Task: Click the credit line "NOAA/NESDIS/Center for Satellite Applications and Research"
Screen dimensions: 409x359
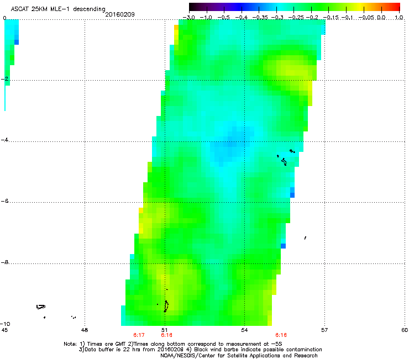Action: pyautogui.click(x=239, y=356)
